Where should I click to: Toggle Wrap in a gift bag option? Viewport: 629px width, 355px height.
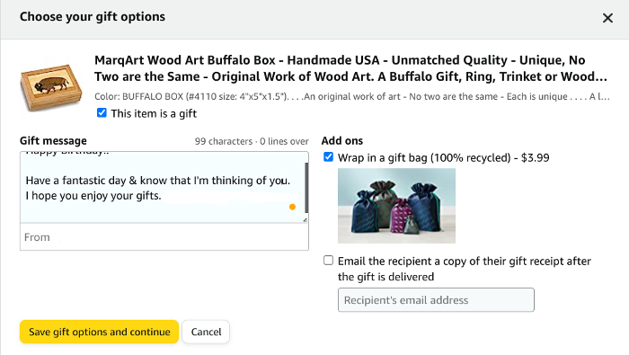328,157
